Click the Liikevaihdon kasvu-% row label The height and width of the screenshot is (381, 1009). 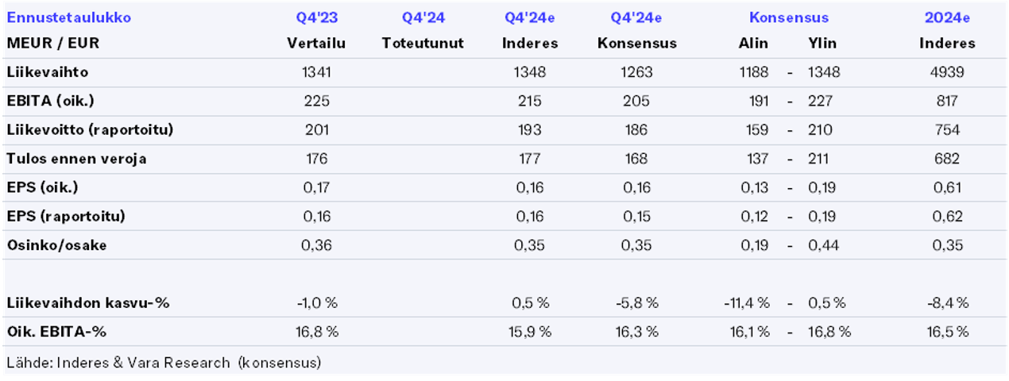point(87,302)
